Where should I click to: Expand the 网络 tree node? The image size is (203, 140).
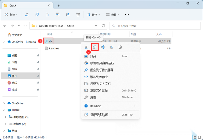pyautogui.click(x=4, y=131)
